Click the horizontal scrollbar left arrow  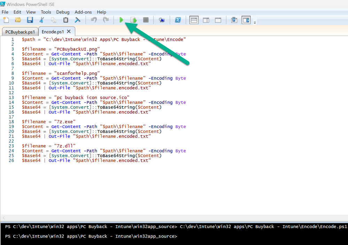pos(4,218)
